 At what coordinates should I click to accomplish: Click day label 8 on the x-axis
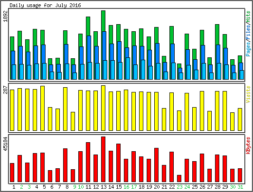point(67,187)
